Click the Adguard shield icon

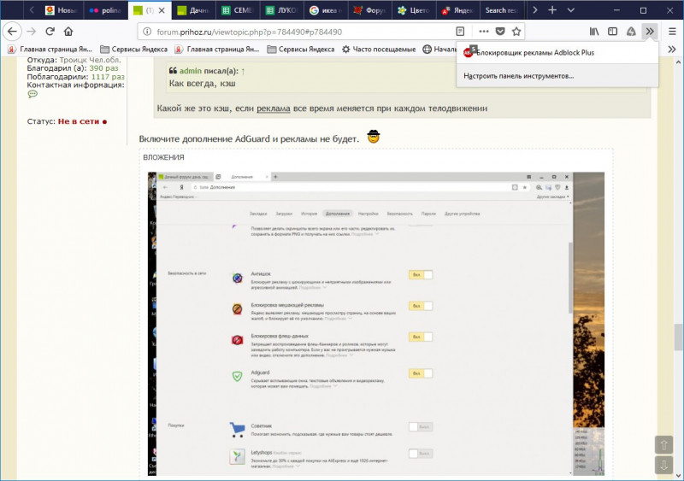tap(237, 376)
